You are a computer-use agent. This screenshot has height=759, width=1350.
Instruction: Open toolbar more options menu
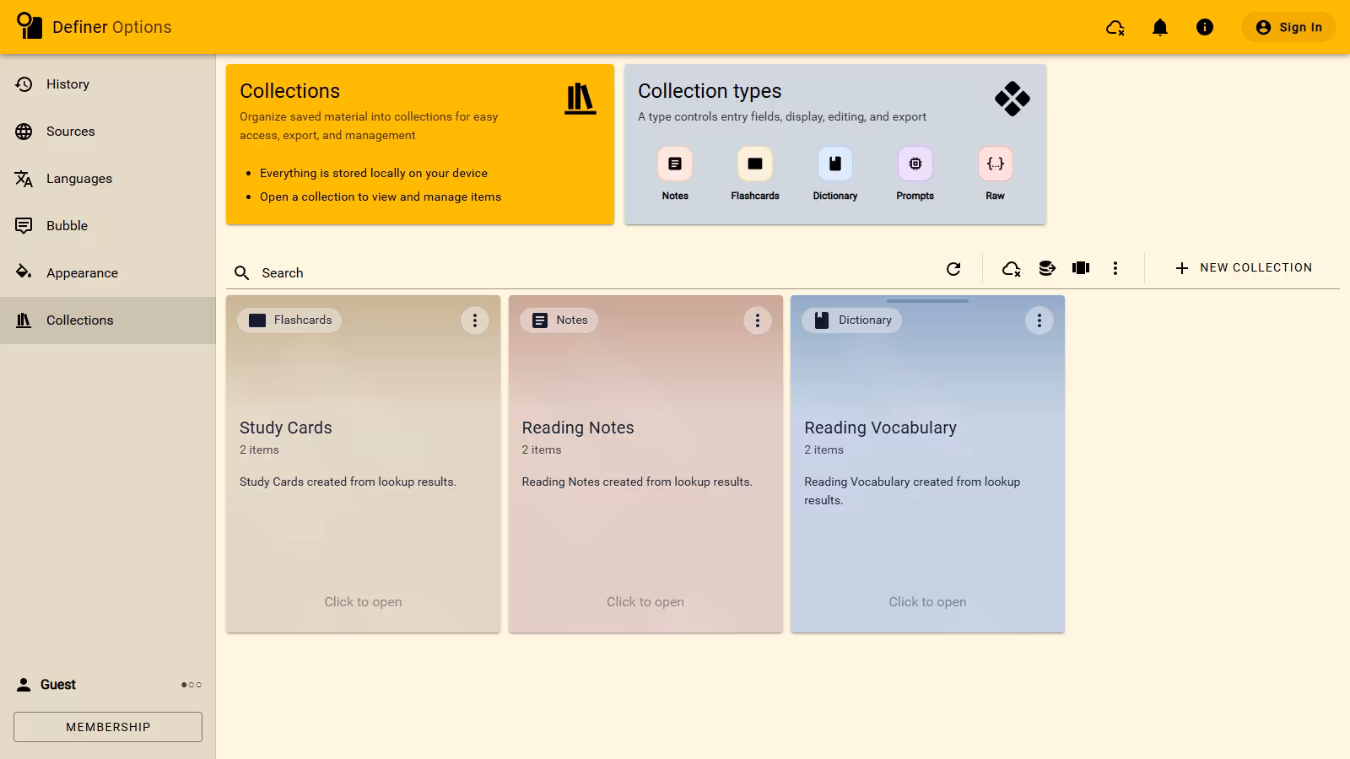(x=1115, y=268)
